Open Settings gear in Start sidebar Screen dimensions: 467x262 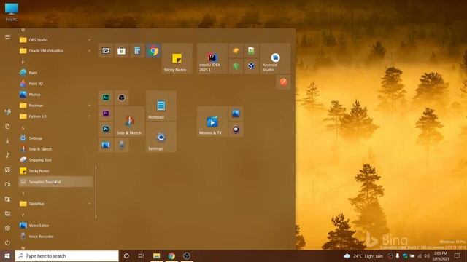point(7,228)
